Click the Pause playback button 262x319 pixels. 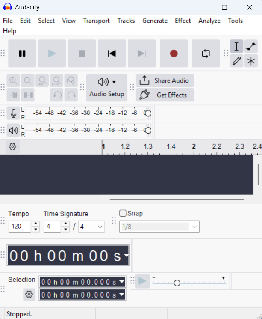coord(22,53)
